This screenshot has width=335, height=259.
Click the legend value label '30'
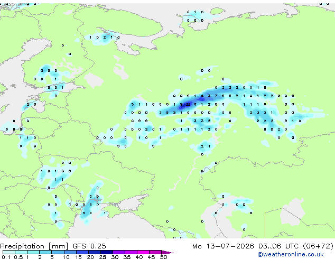coord(115,257)
